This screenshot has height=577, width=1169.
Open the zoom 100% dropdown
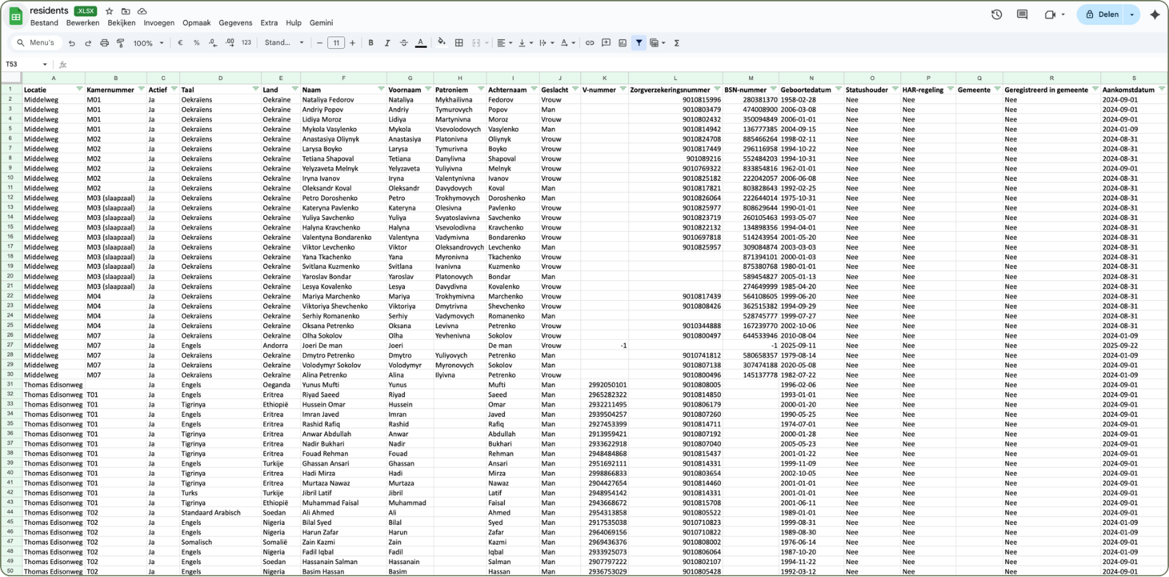coord(148,43)
